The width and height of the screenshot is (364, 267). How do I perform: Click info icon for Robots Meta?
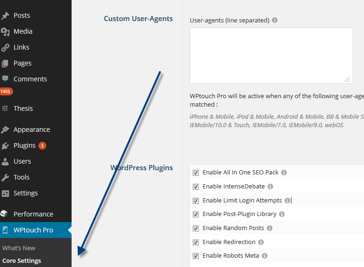[265, 256]
